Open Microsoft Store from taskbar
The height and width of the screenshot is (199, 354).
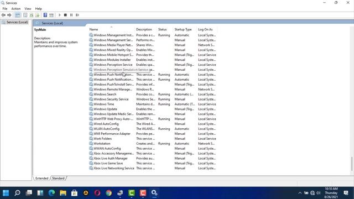coord(74,193)
